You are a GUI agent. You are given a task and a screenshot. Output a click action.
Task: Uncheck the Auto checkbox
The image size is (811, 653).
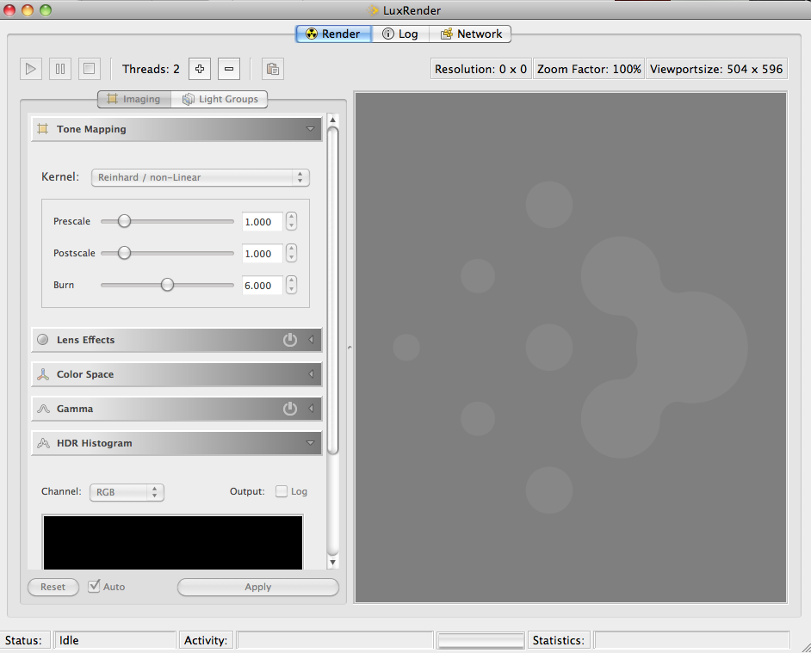click(x=95, y=586)
